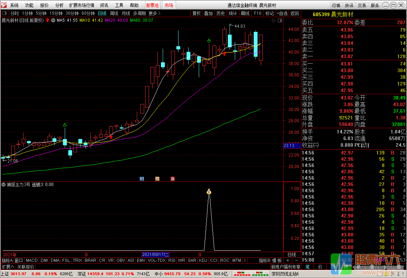Open the 工具 menu
This screenshot has height=278, width=407.
pyautogui.click(x=119, y=5)
